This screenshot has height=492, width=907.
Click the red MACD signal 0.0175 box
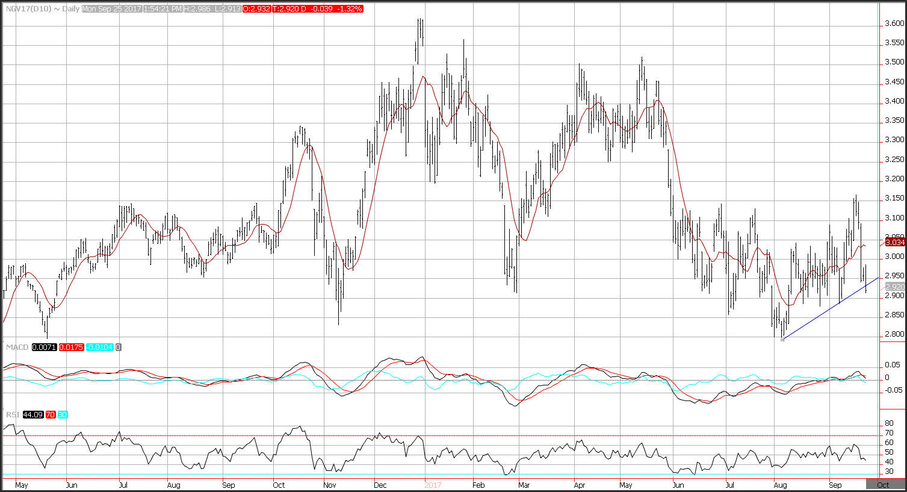pos(72,347)
